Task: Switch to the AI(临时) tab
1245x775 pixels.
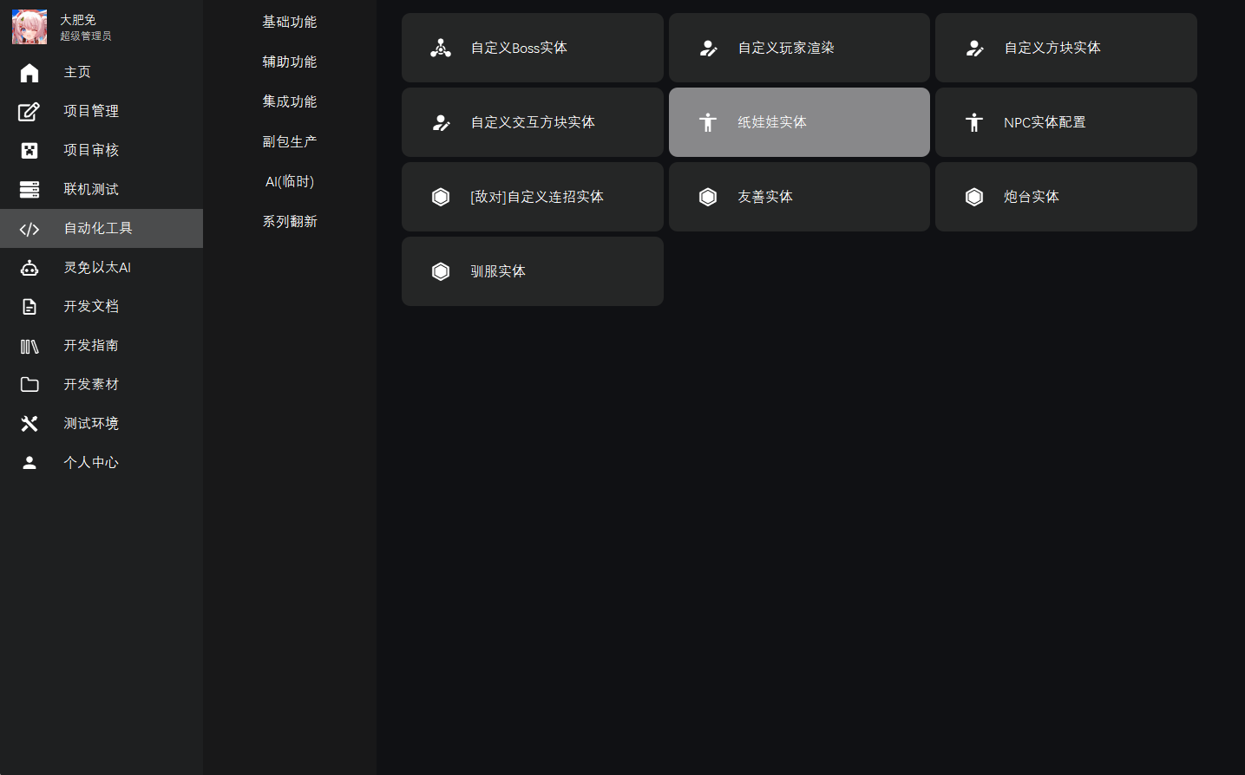Action: (290, 182)
